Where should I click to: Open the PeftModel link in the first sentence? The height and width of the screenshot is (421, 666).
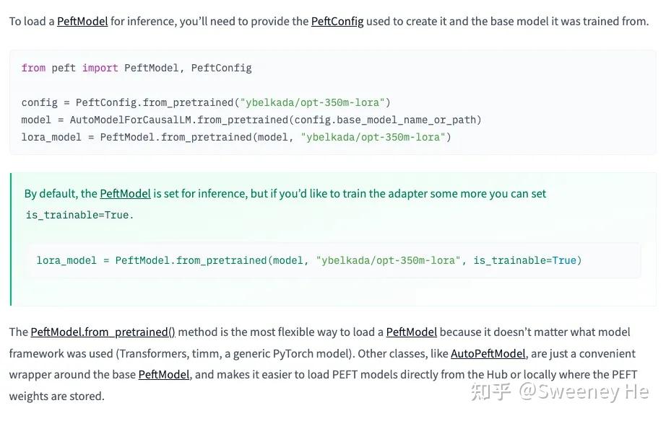82,22
